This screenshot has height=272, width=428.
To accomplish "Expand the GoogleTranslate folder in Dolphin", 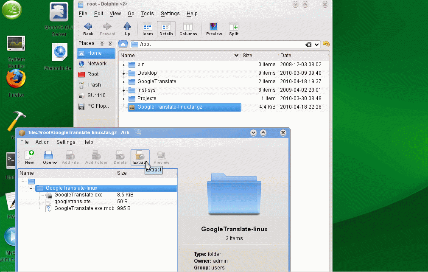I will 124,82.
